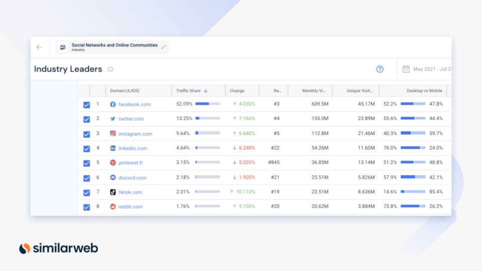Click tiktok.com desktop vs mobile bar
Viewport: 482px width, 271px height.
(413, 192)
